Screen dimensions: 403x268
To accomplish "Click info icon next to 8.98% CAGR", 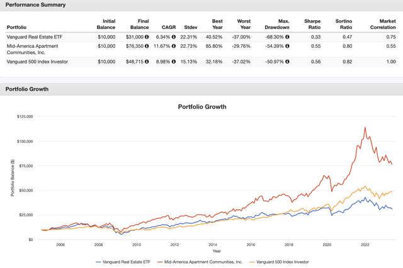I will (x=174, y=62).
